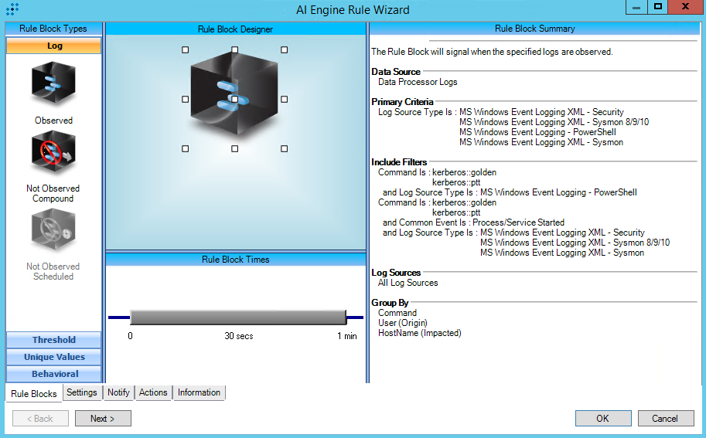Open the Notify tab
This screenshot has height=438, width=706.
coord(118,392)
